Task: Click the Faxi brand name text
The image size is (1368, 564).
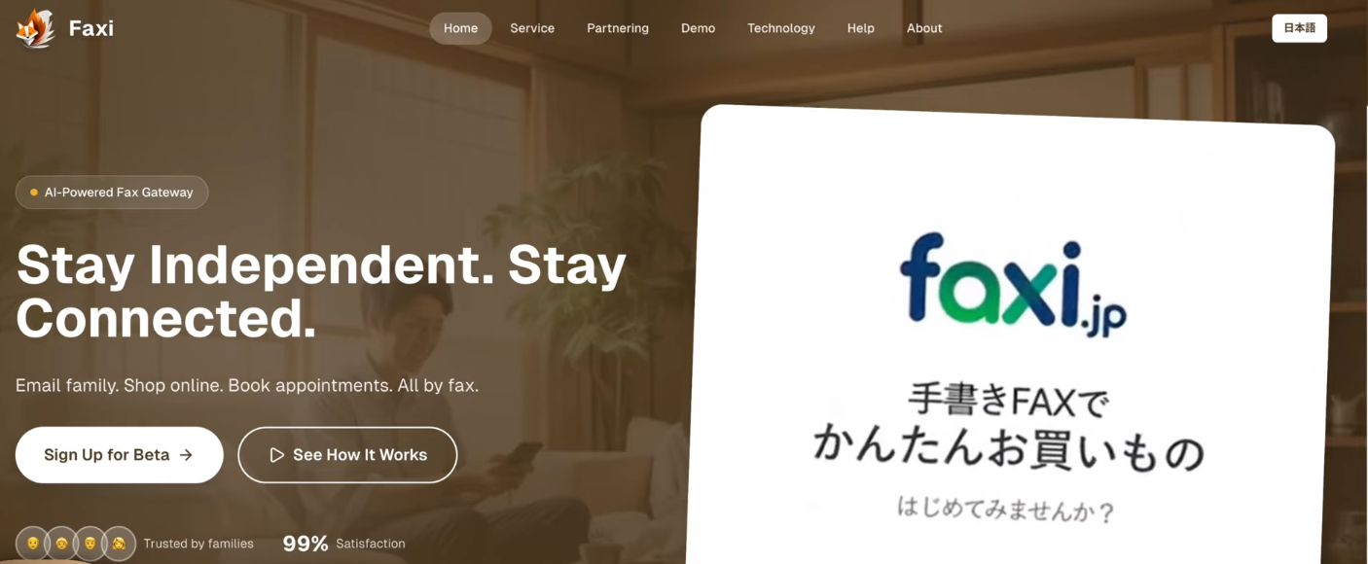Action: (91, 28)
